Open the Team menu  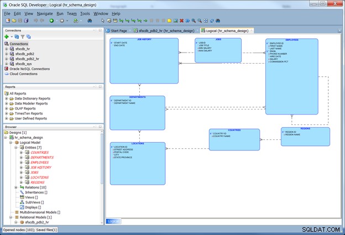72,14
